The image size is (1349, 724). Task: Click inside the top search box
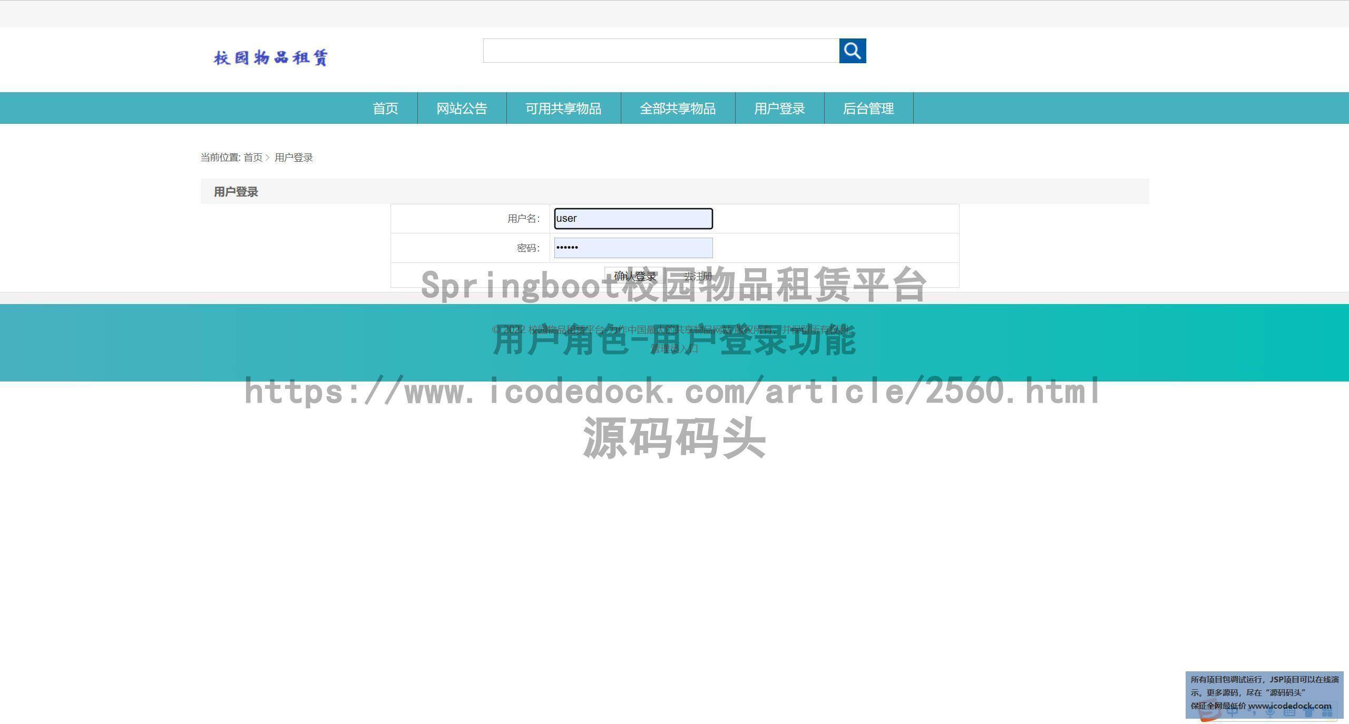[661, 51]
